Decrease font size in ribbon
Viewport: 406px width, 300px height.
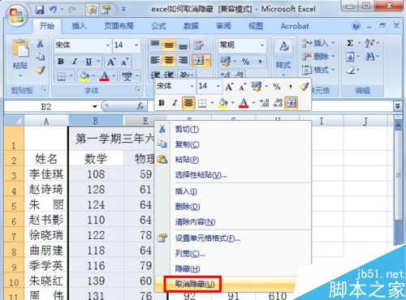[x=125, y=62]
